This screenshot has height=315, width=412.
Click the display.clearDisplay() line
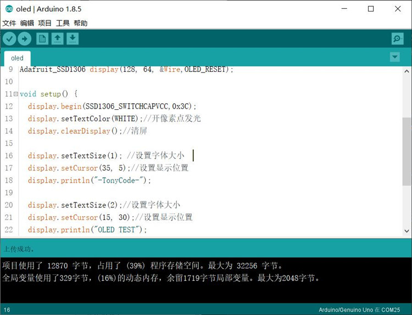point(87,131)
